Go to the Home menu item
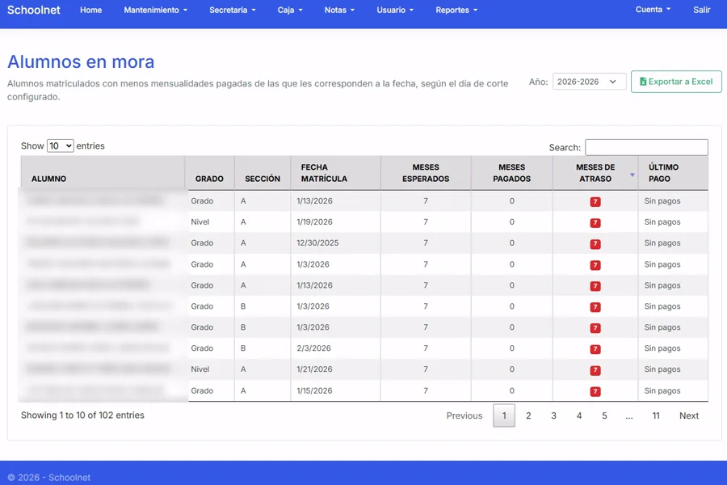727x485 pixels. (x=90, y=10)
